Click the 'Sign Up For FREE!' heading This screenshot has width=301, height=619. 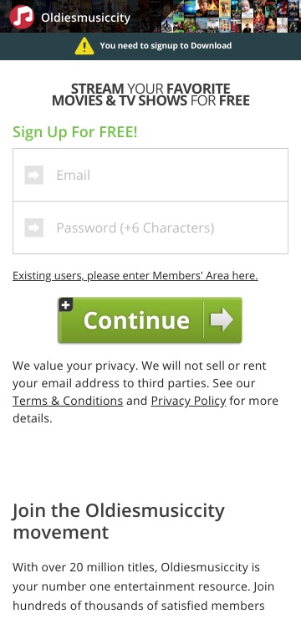(75, 132)
